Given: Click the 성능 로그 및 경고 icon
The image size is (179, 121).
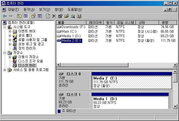Looking at the screenshot, I should pos(15,44).
